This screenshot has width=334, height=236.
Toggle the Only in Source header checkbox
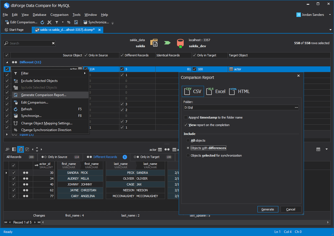click(86, 55)
